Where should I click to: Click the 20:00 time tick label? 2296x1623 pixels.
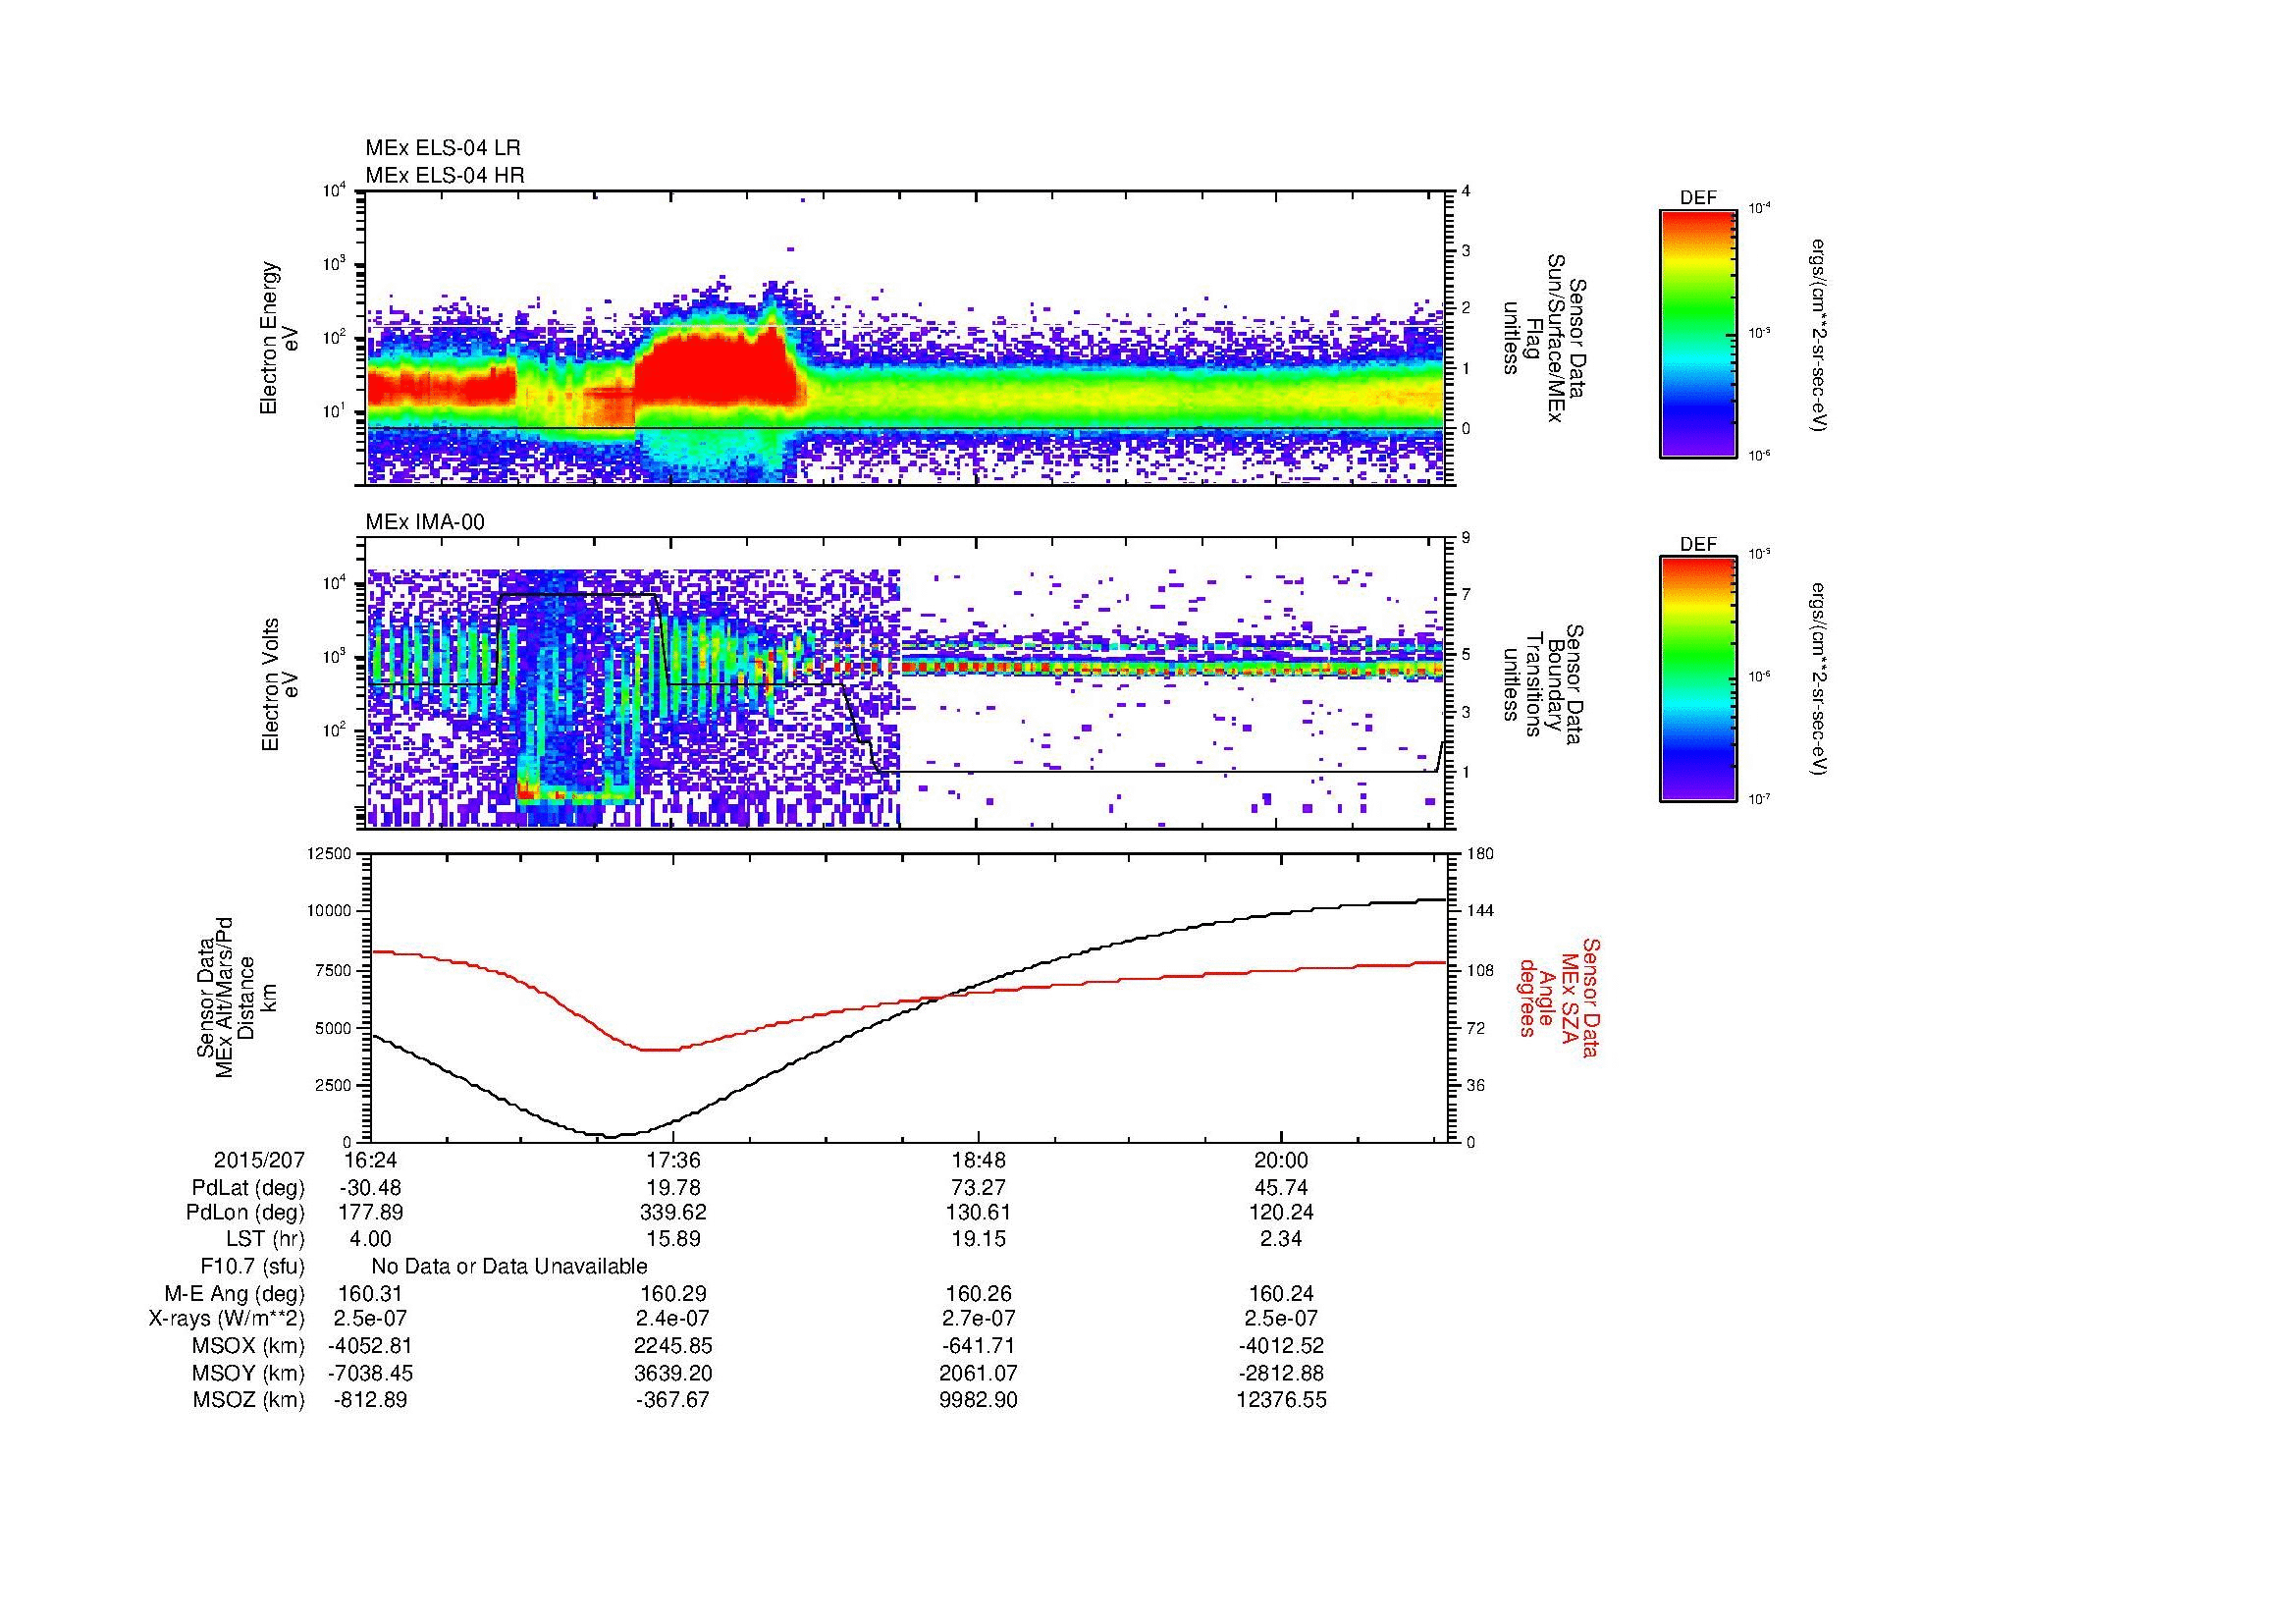[1281, 1161]
